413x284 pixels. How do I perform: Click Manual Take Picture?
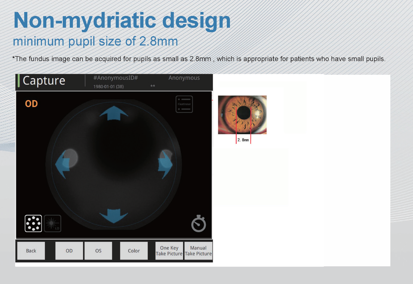198,251
